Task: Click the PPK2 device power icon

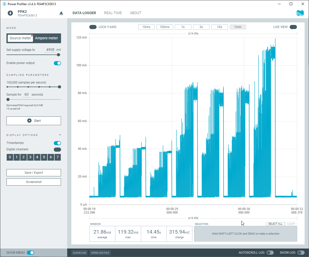Action: pos(10,13)
